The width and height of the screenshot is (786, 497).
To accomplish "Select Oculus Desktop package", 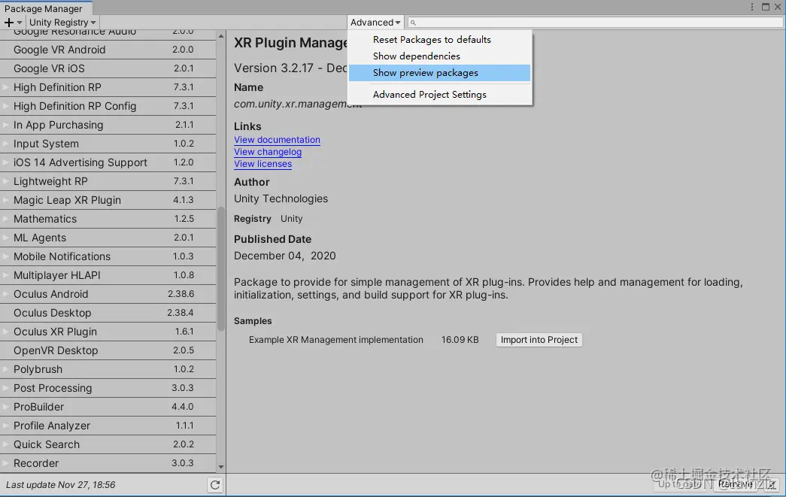I will (108, 313).
